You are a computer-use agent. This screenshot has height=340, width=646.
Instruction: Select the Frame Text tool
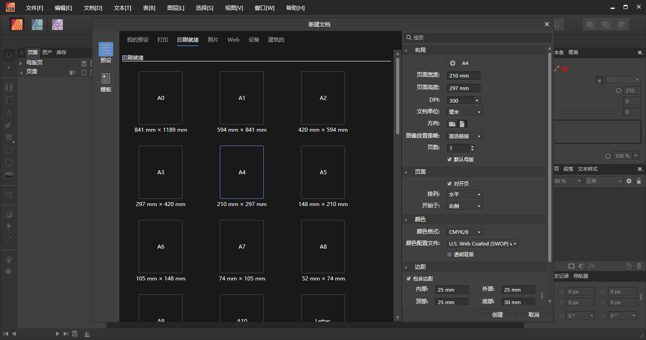point(9,87)
